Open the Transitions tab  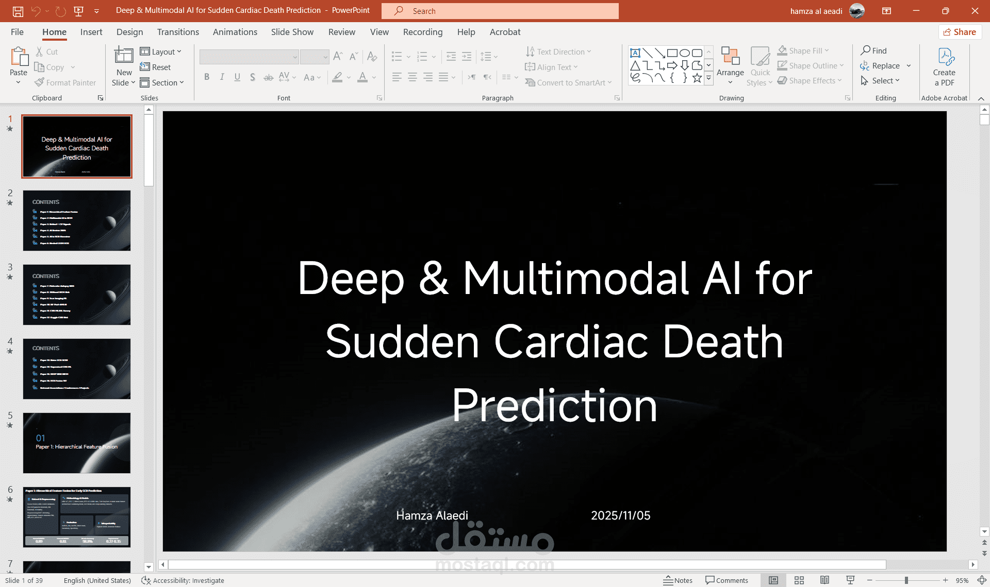point(178,32)
